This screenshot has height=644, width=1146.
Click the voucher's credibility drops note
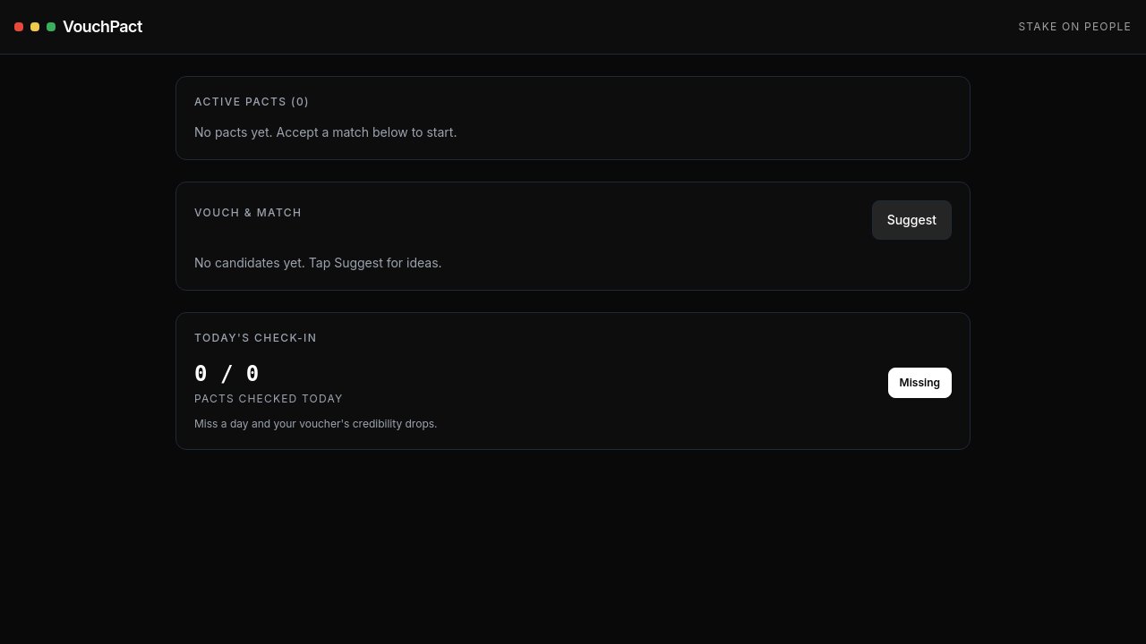[x=315, y=424]
